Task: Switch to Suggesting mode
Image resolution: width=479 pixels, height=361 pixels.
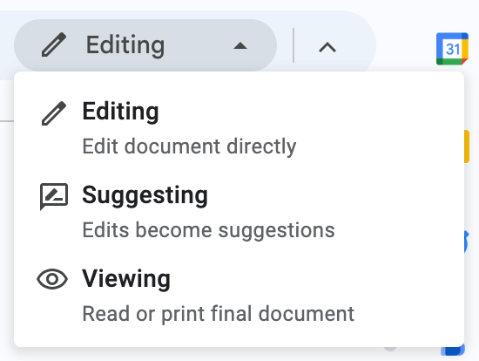Action: pos(239,212)
